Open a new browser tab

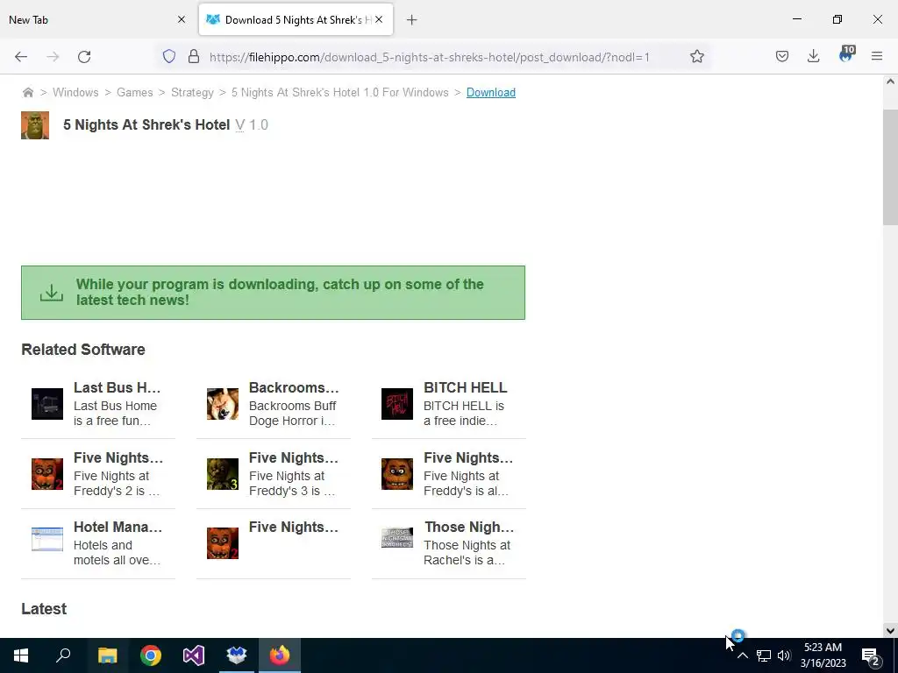[412, 20]
